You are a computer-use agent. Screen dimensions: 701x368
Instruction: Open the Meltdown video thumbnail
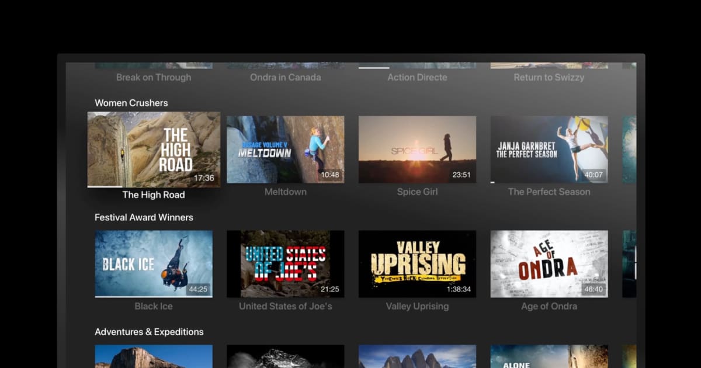[285, 150]
